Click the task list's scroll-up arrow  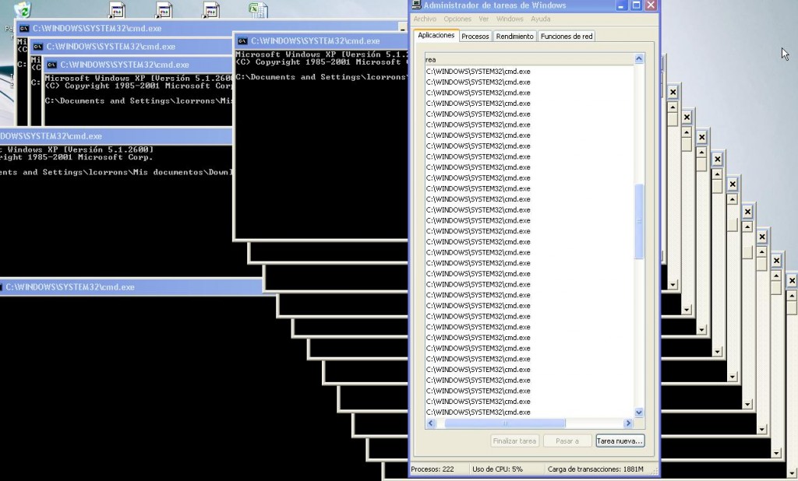[x=639, y=59]
